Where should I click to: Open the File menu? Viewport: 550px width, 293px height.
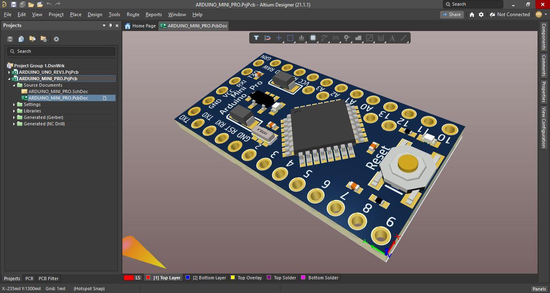(8, 15)
